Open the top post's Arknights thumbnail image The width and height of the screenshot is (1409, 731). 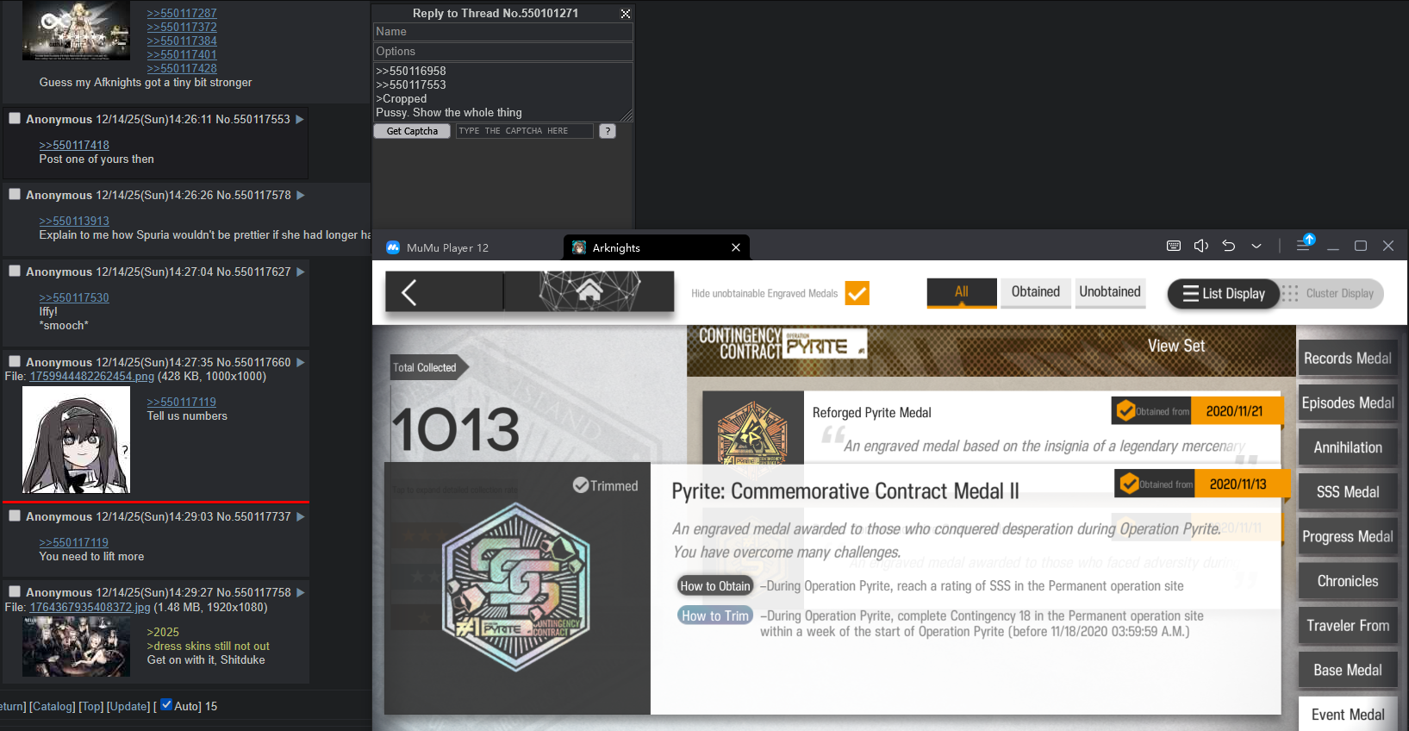click(x=76, y=30)
